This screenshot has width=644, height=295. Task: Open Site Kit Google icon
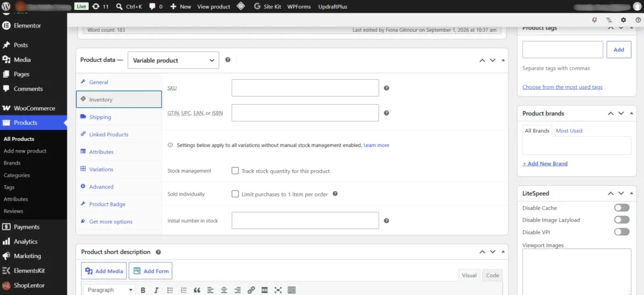coord(257,6)
